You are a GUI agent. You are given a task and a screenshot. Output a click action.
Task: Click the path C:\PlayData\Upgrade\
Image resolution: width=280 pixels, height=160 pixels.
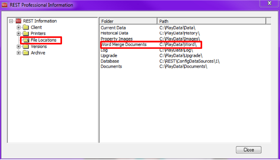tap(181, 55)
